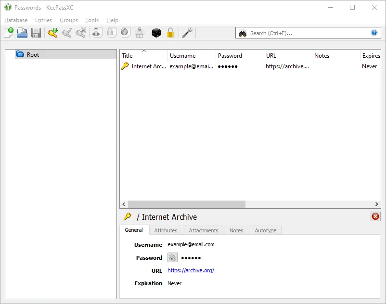Screen dimensions: 386x304
Task: Click the KeePassXC logo in title bar
Action: point(8,7)
